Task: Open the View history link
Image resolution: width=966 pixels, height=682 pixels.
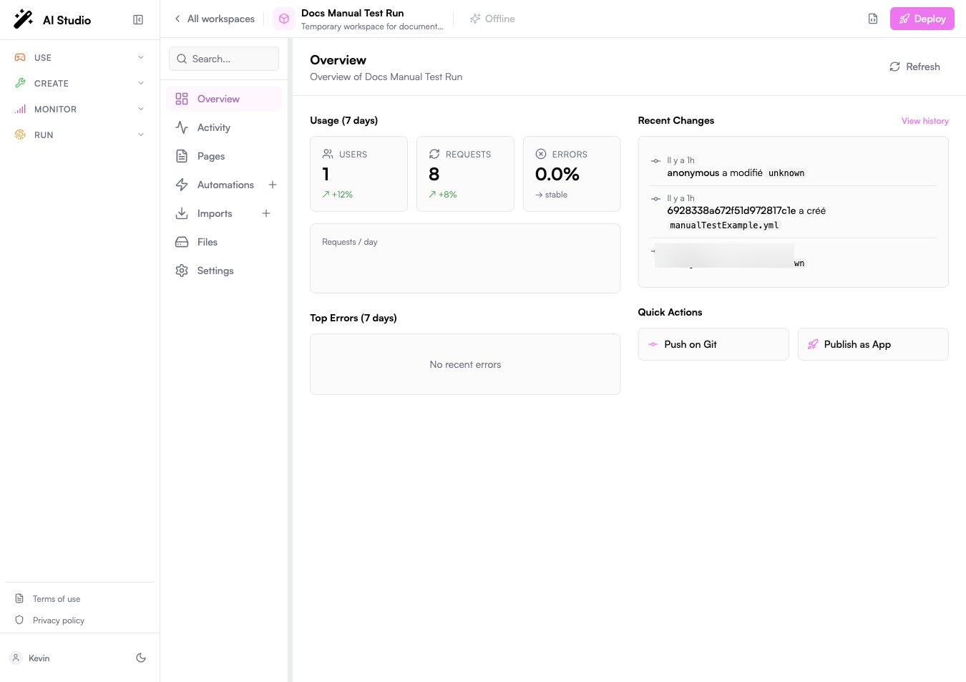Action: click(x=924, y=121)
